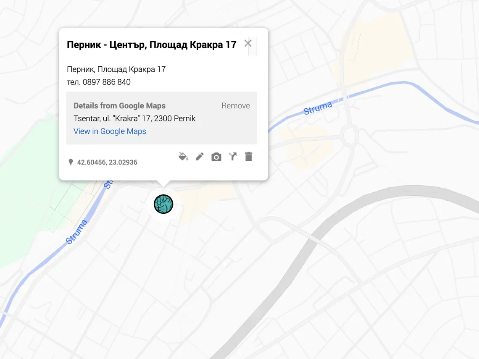Click the address line Перник, Площад Кракра 17
This screenshot has height=359, width=479.
pyautogui.click(x=116, y=69)
